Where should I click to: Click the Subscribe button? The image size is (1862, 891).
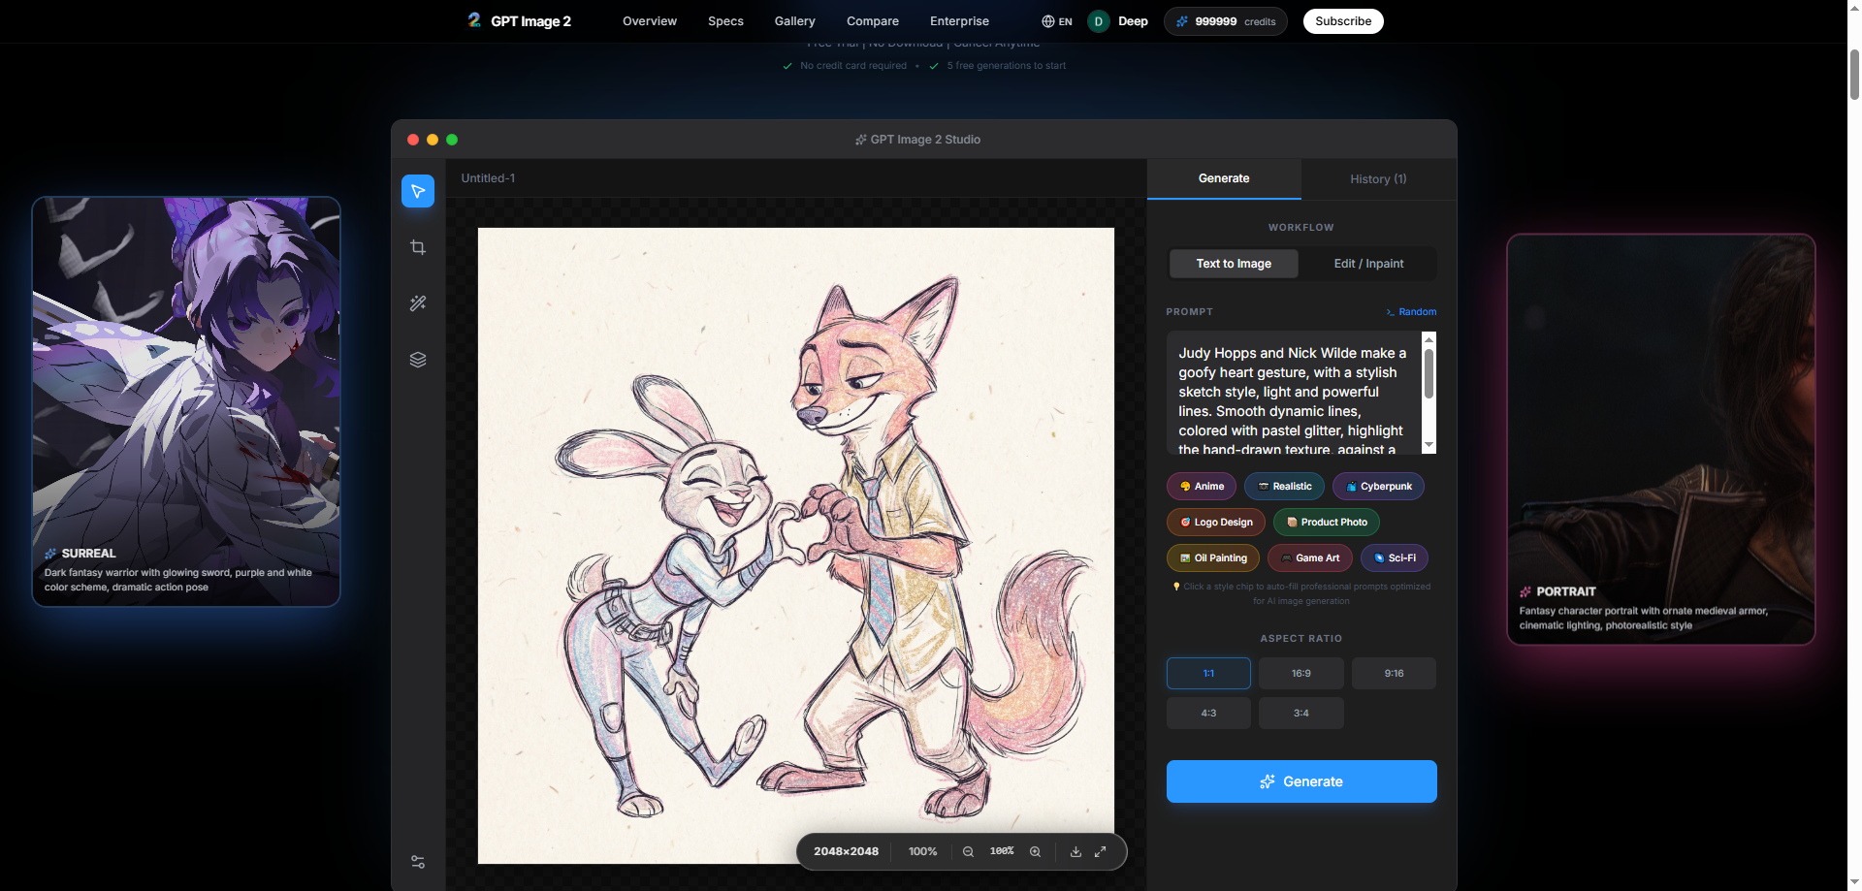[1342, 20]
